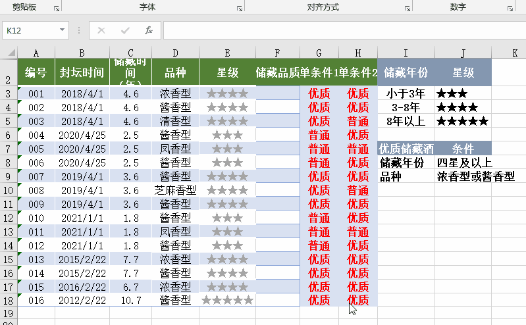Open the 剪贴板 clipboard dialog launcher

tap(57, 9)
